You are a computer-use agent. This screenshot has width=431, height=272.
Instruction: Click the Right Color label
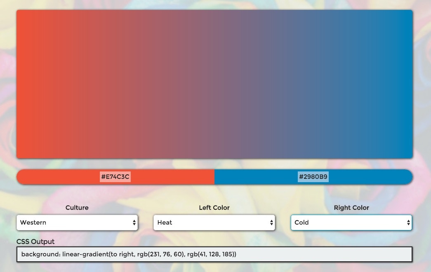tap(351, 208)
